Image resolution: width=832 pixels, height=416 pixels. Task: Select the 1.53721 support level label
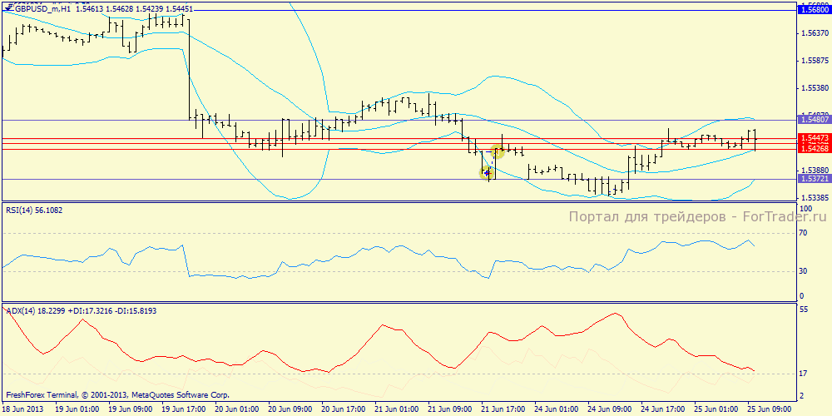[x=813, y=179]
